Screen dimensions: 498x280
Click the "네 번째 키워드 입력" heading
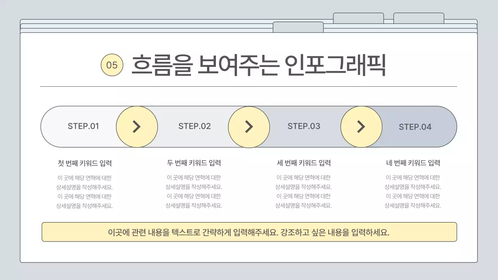coord(414,163)
